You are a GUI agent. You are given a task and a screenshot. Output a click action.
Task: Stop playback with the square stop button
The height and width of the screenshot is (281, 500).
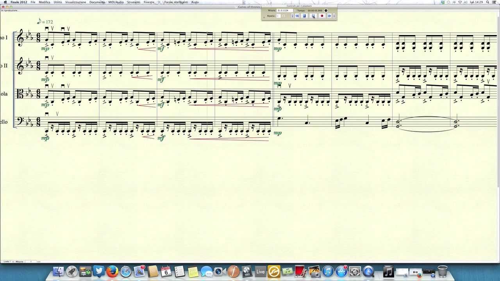pos(304,16)
